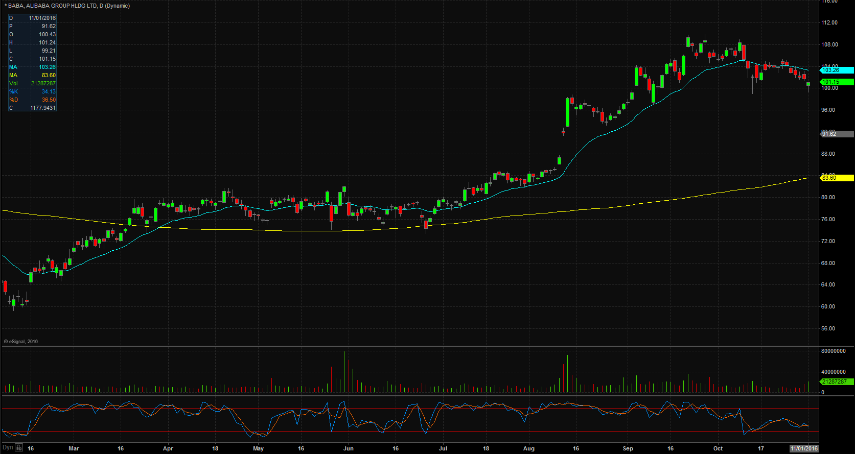855x454 pixels.
Task: Click the Apr label on the time axis
Action: [x=168, y=448]
